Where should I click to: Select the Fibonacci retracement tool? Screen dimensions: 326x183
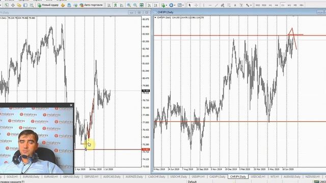[x=229, y=5]
